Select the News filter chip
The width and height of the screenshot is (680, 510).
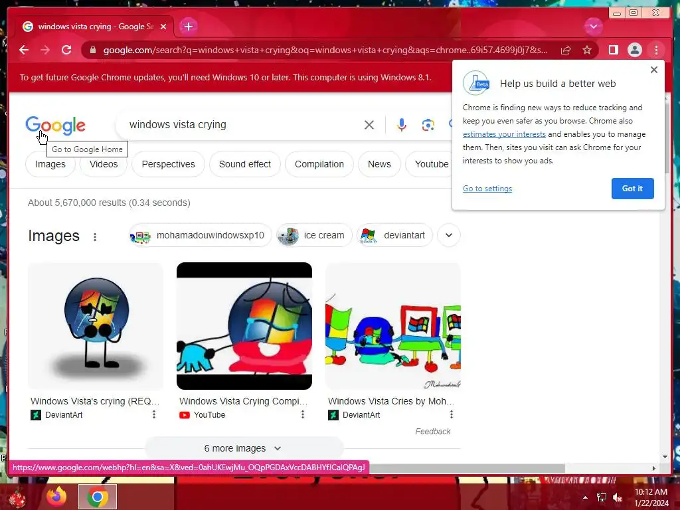[379, 164]
